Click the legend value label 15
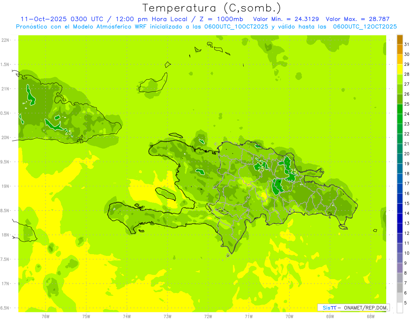Viewport: 416px width, 321px height. point(407,204)
